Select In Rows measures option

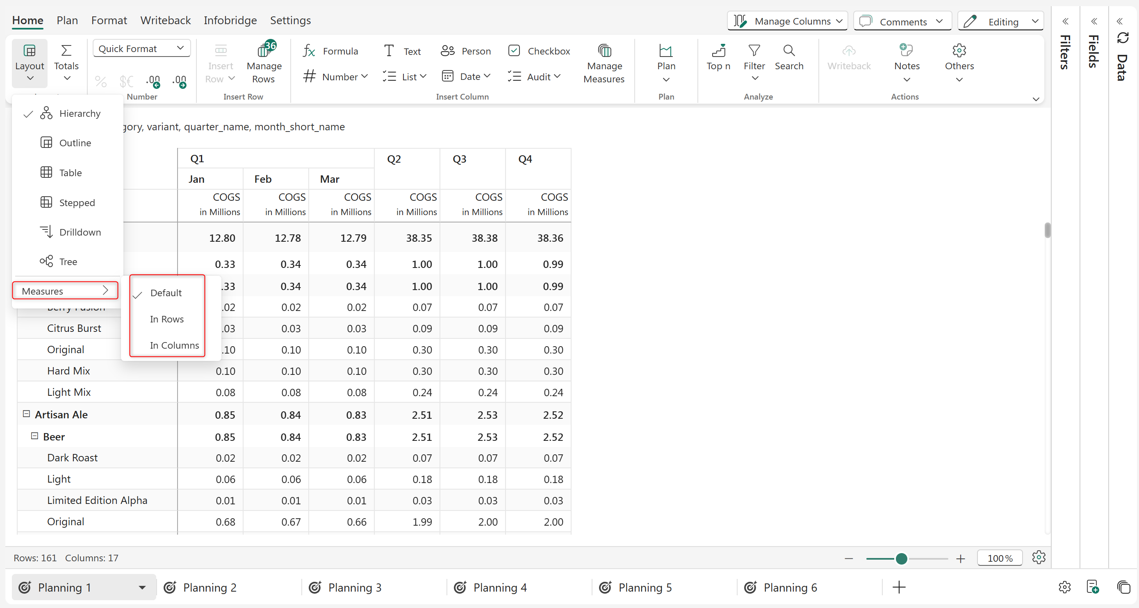pos(167,319)
